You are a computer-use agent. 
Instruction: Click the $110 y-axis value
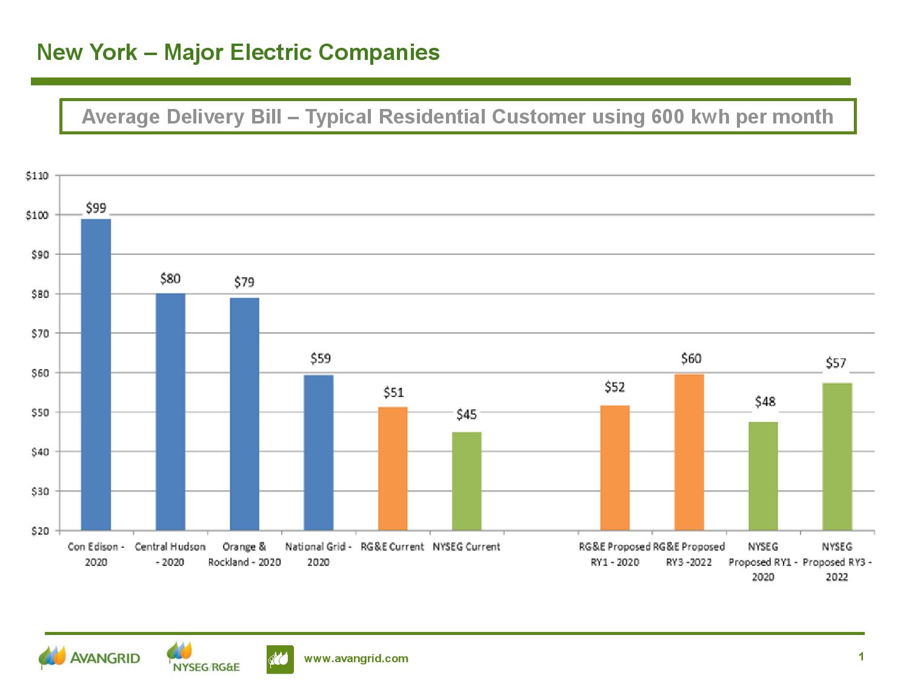pyautogui.click(x=36, y=176)
